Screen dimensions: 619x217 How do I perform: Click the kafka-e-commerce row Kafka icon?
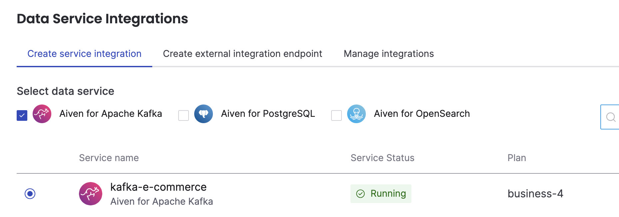click(x=91, y=194)
